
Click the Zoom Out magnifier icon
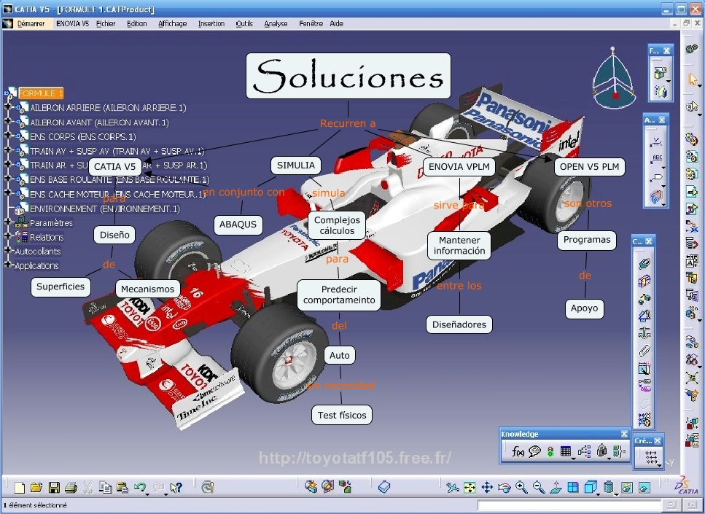click(x=540, y=488)
